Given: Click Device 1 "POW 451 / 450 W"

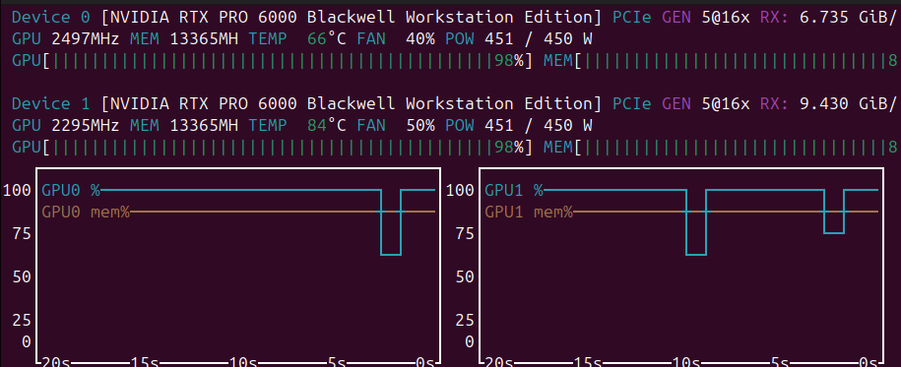Looking at the screenshot, I should (519, 126).
